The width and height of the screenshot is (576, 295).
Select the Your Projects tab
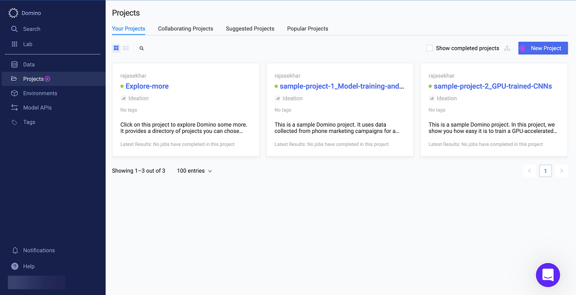click(x=129, y=29)
